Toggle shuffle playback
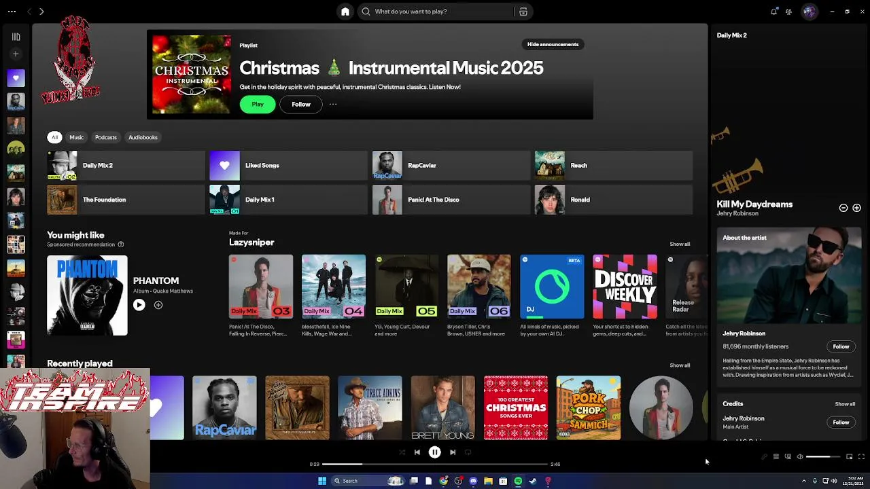This screenshot has width=870, height=489. pyautogui.click(x=402, y=452)
